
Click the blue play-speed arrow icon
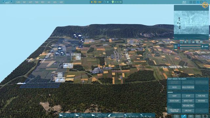click(198, 2)
